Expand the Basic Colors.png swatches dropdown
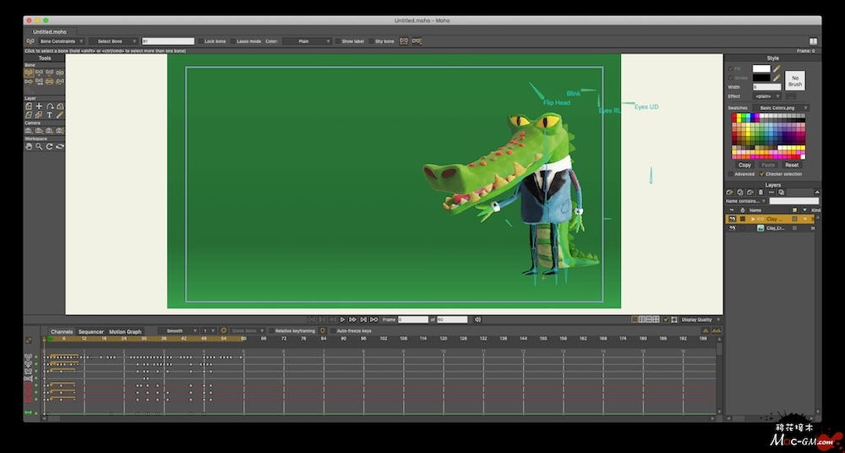This screenshot has width=845, height=453. 782,108
